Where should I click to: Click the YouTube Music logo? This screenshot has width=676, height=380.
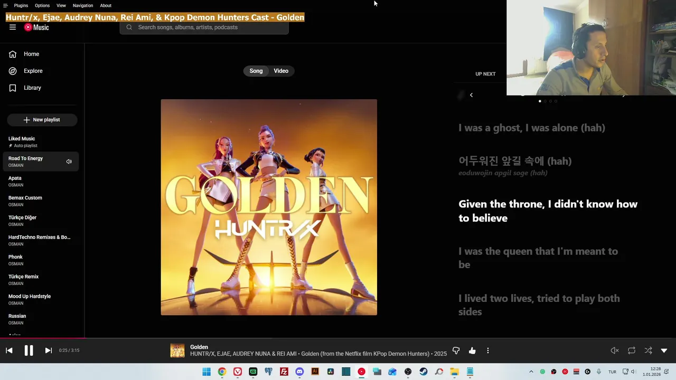point(36,27)
